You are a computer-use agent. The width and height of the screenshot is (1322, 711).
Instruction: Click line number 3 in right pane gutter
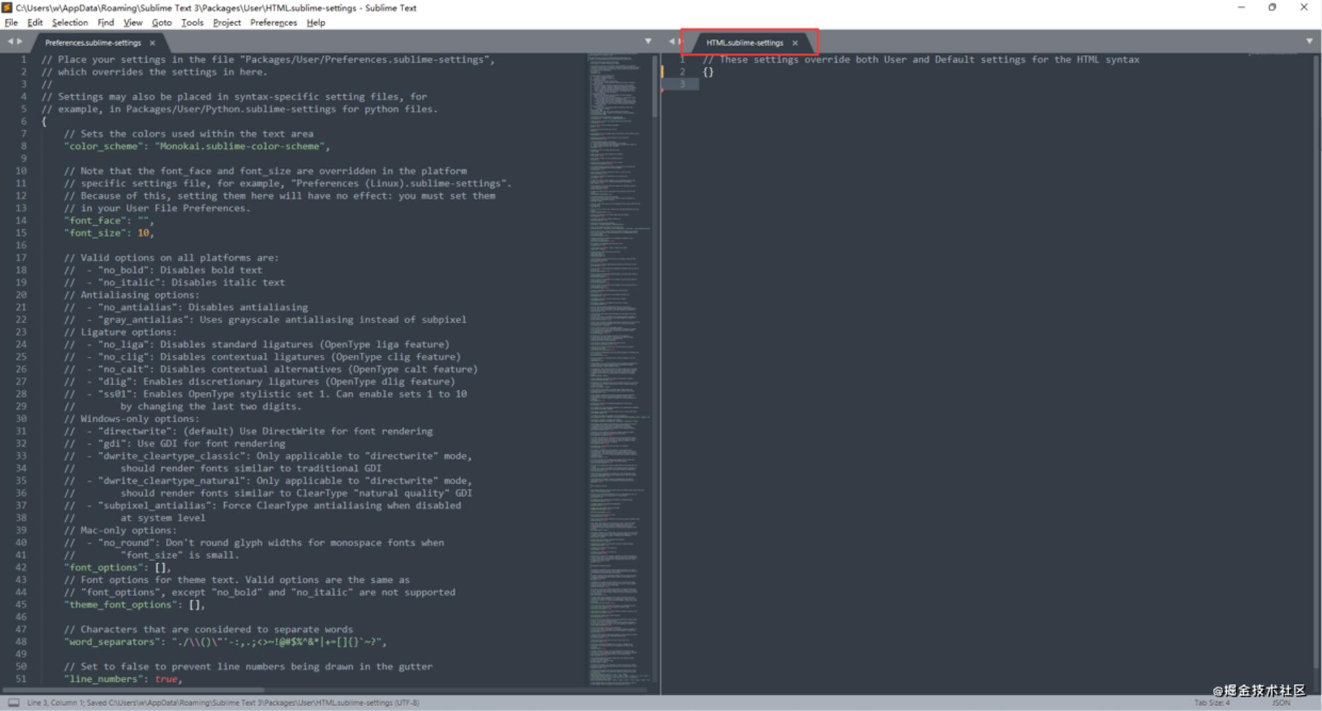point(682,84)
